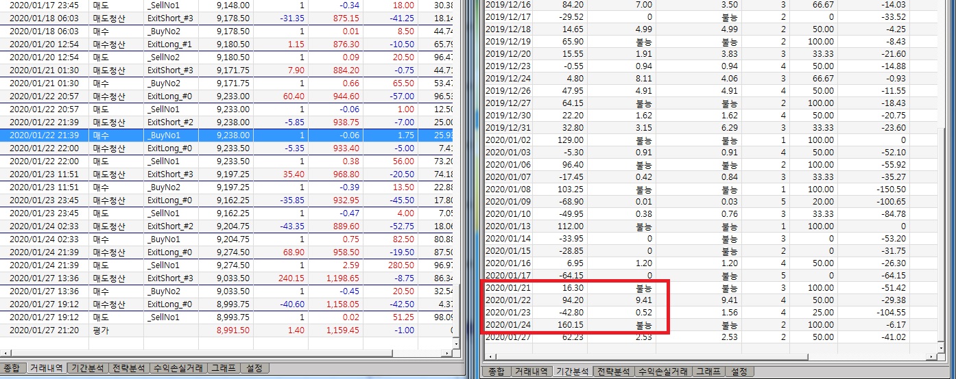Switch to 거래내역 tab in the right panel
This screenshot has height=379, width=956.
coord(532,371)
